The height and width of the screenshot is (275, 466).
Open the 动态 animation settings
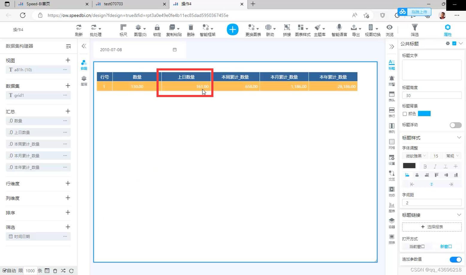click(391, 191)
